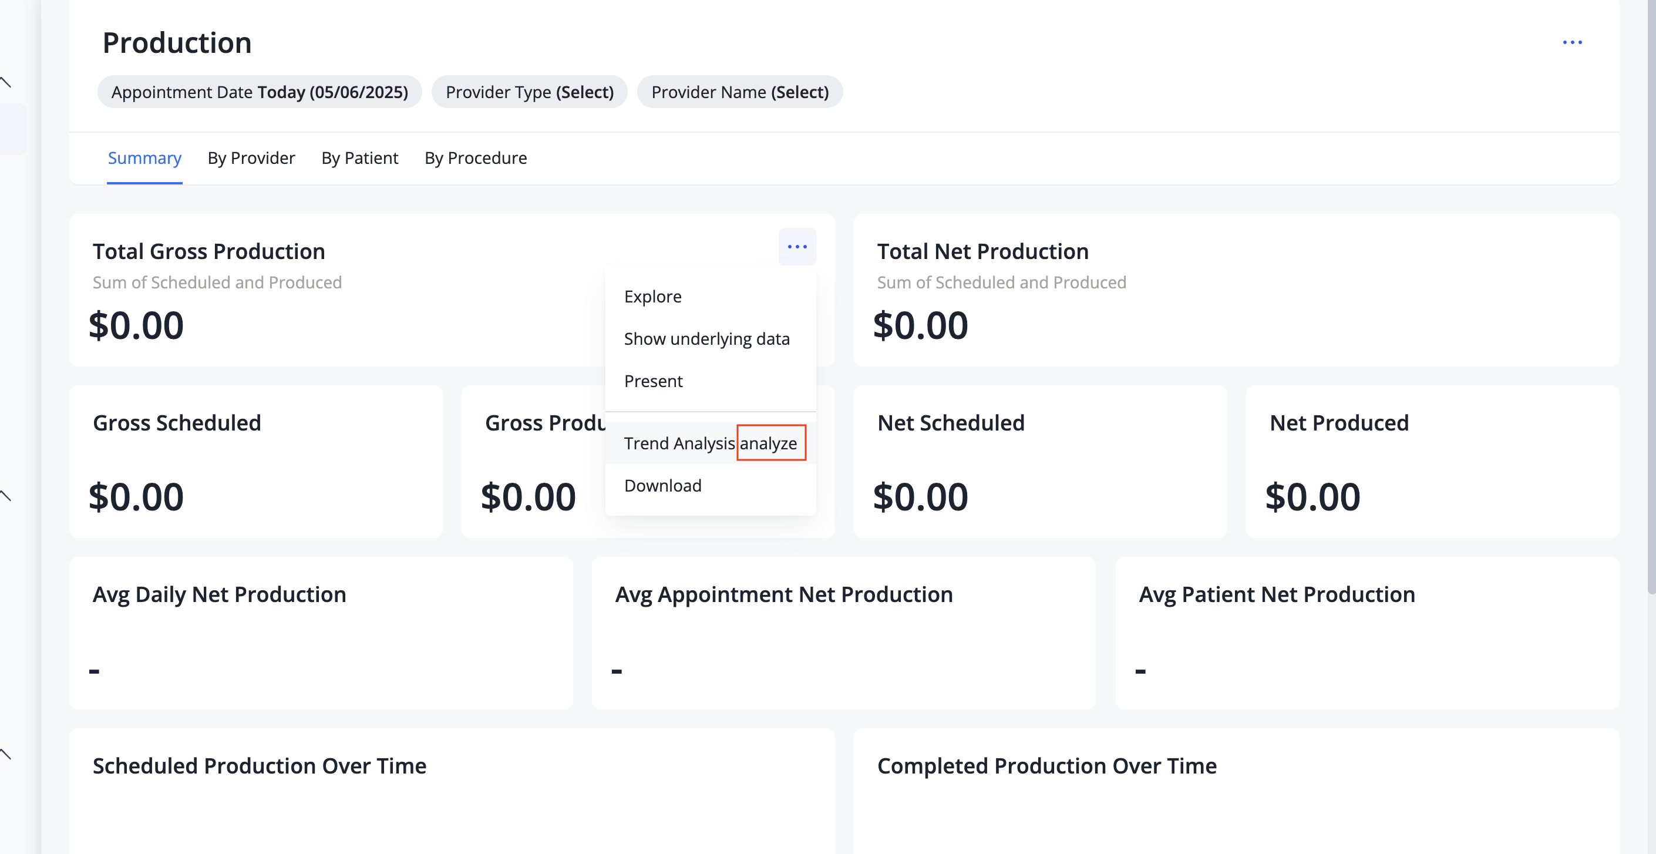Click the Net Scheduled value card
The image size is (1656, 854).
[1039, 461]
